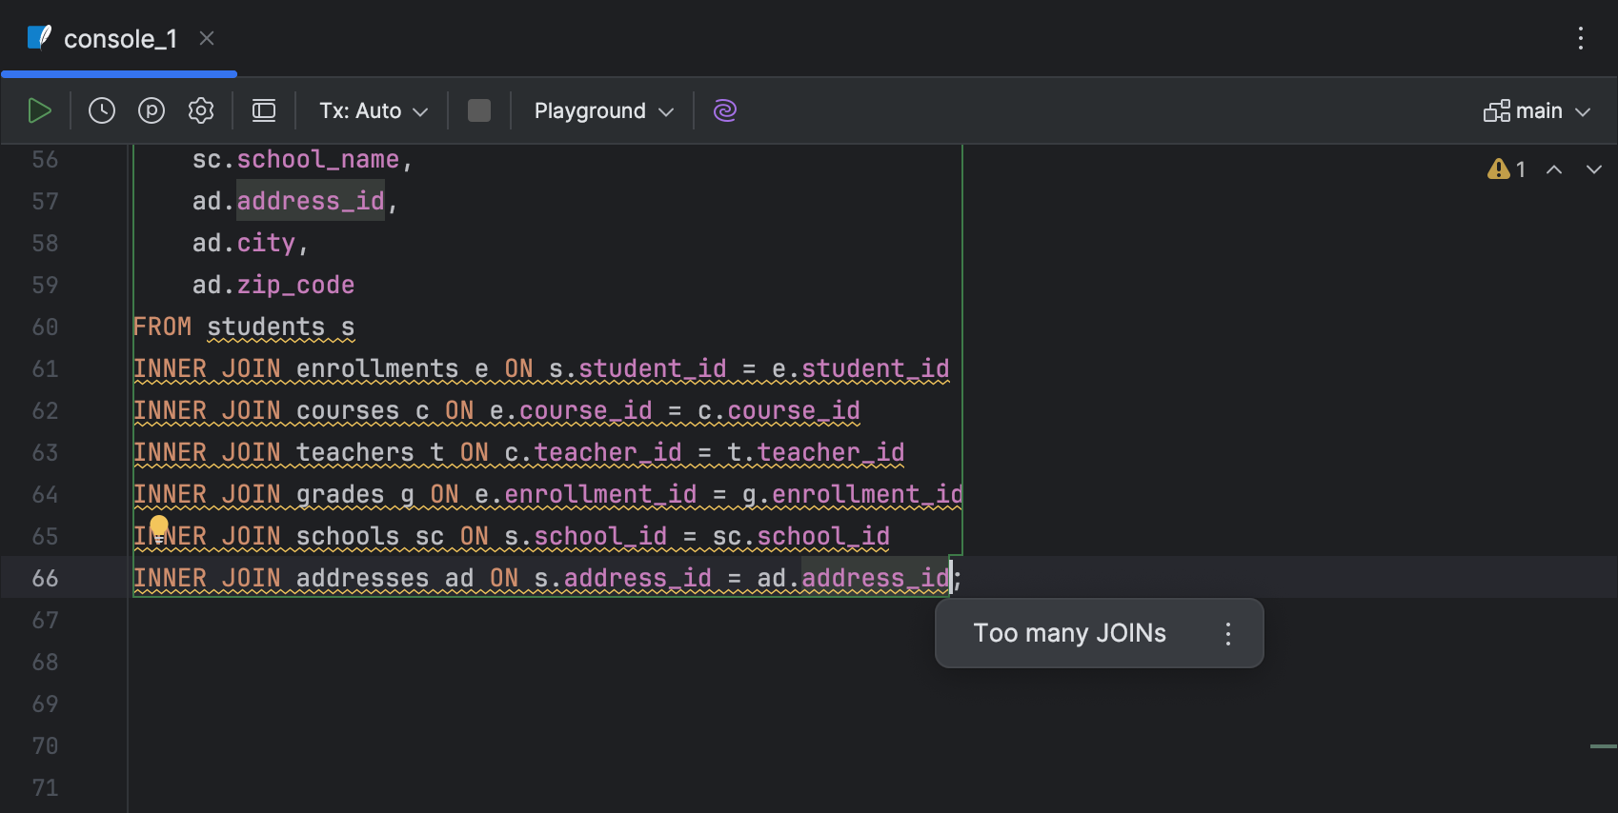This screenshot has width=1618, height=813.
Task: Open the editor tabs kebab menu
Action: 1581,38
